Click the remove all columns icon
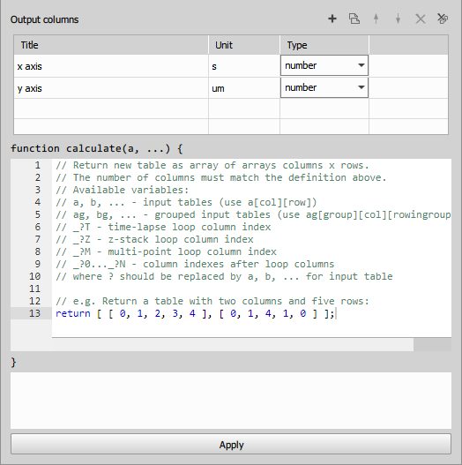The height and width of the screenshot is (465, 462). (x=443, y=19)
